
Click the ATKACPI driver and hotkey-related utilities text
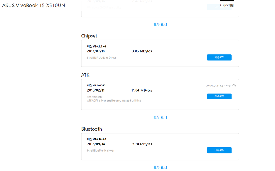click(114, 101)
